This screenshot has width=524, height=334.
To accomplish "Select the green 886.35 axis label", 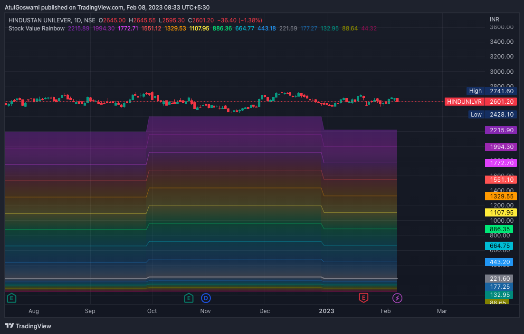I will tap(499, 229).
